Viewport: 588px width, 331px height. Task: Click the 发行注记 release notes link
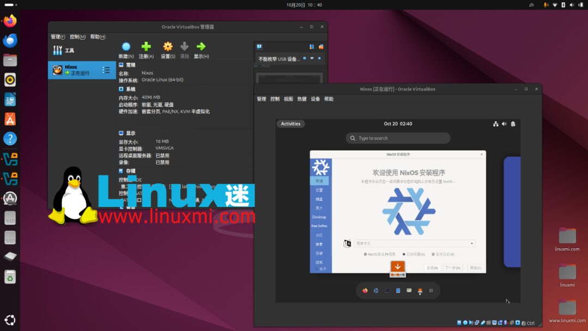click(x=443, y=254)
